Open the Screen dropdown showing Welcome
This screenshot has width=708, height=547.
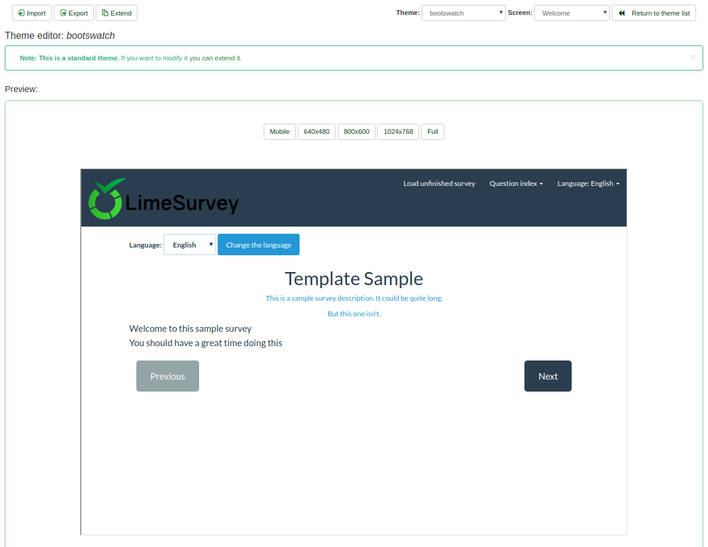click(571, 13)
